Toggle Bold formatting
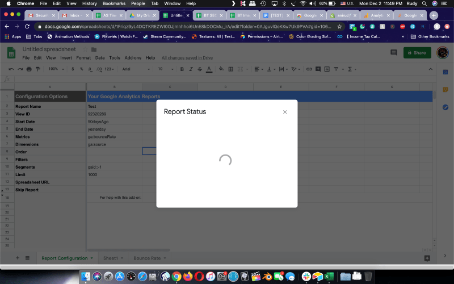454x284 pixels. pyautogui.click(x=182, y=69)
